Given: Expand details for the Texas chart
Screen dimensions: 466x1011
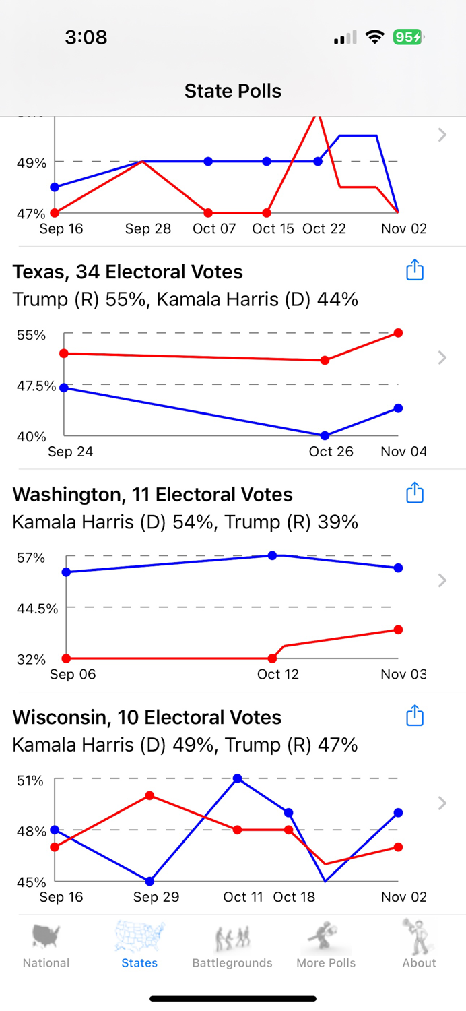Looking at the screenshot, I should (x=442, y=357).
